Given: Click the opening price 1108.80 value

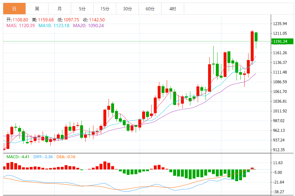Looking at the screenshot, I should [x=20, y=20].
